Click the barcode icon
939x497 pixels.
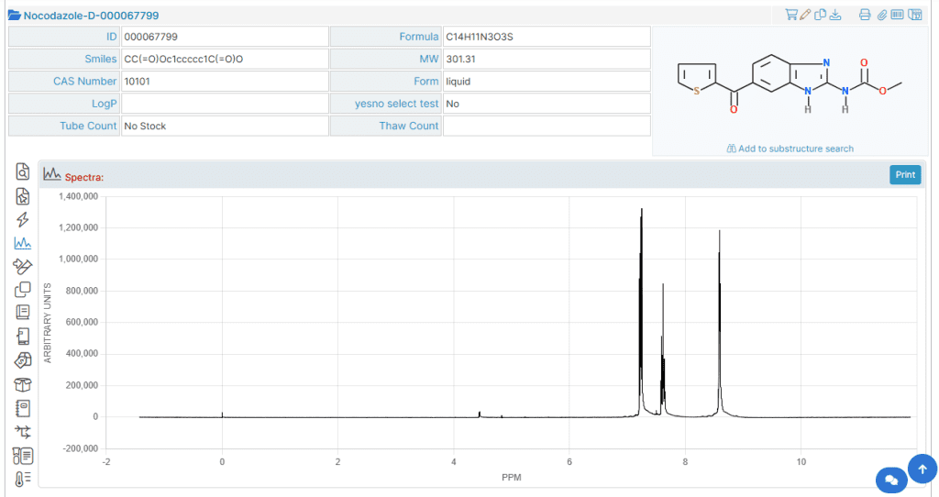(897, 15)
